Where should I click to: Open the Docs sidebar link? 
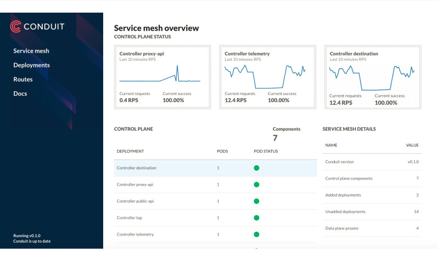pos(20,93)
